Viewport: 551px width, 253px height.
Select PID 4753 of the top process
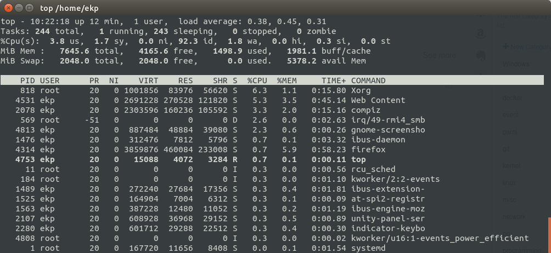[25, 159]
